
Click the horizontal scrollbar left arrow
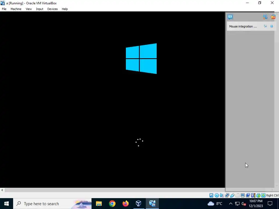[x=2, y=190]
